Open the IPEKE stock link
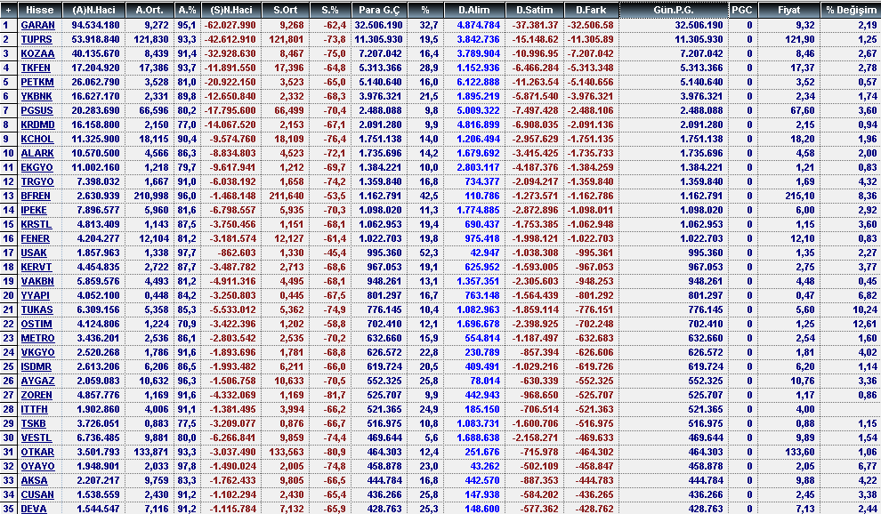Screen dimensions: 881x514 pyautogui.click(x=34, y=210)
